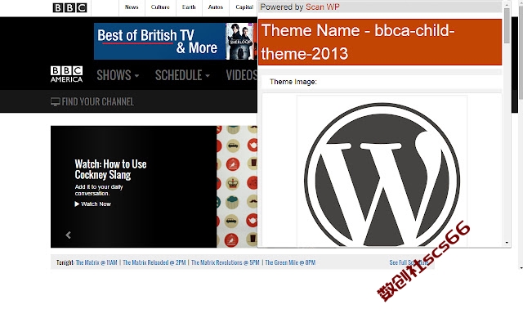Click the BBC logo in top bar

point(69,7)
